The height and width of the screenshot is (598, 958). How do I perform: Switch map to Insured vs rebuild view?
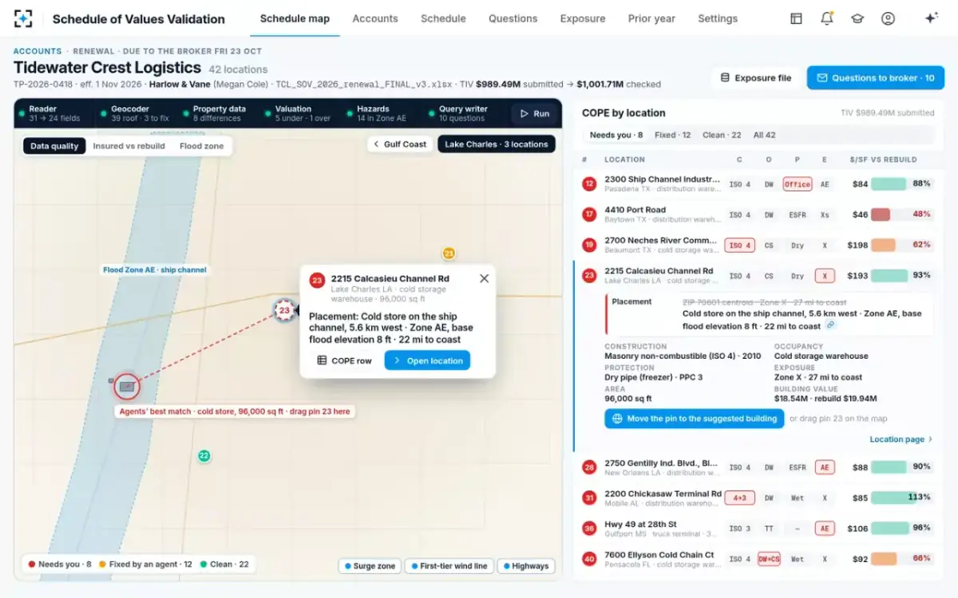(x=129, y=146)
